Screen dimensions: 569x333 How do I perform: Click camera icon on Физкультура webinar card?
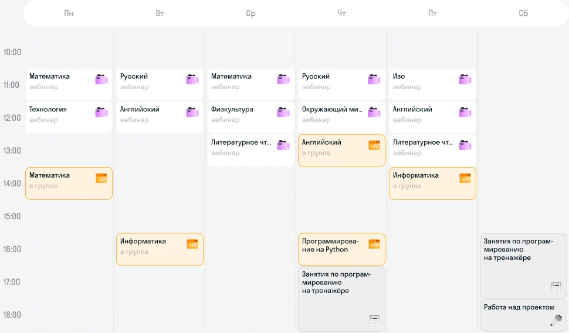coord(283,112)
